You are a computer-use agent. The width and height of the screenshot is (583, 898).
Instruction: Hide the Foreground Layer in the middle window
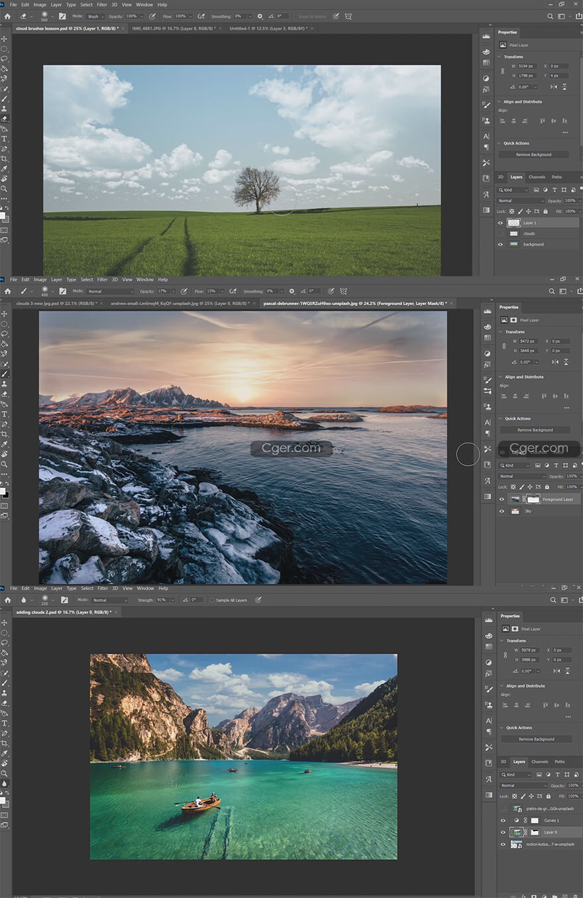coord(502,499)
